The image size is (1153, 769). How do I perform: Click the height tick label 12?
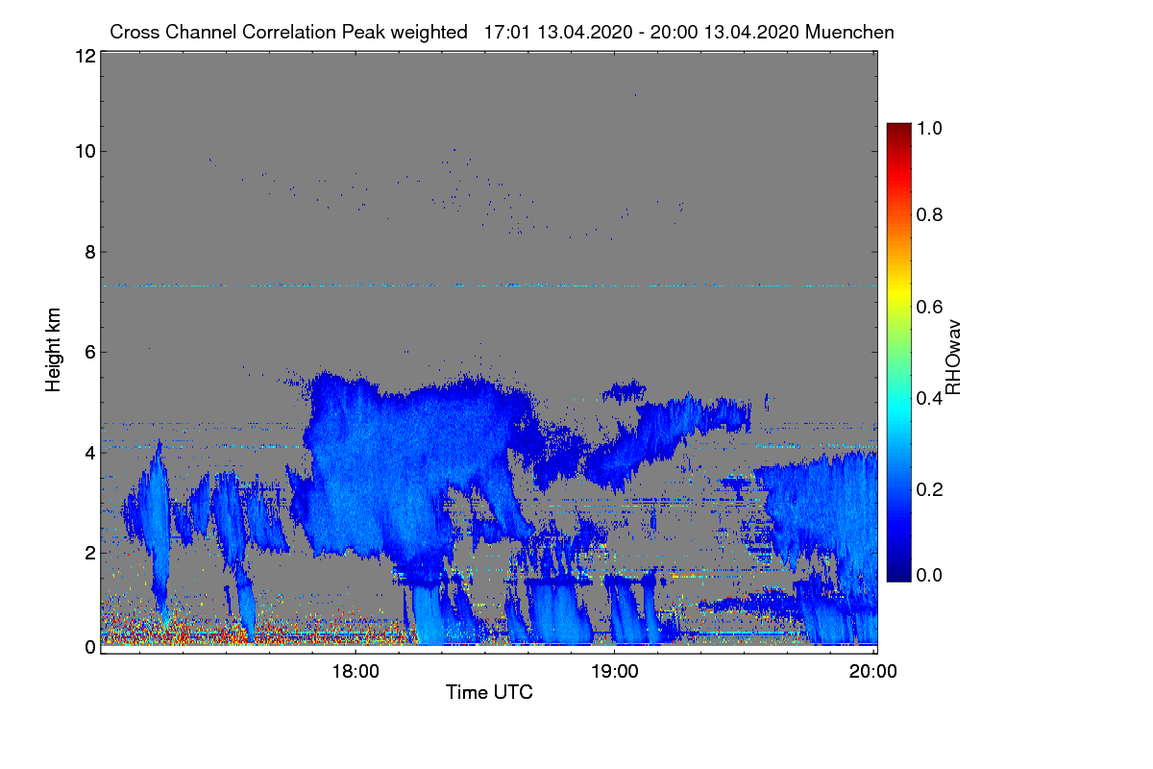tap(85, 56)
